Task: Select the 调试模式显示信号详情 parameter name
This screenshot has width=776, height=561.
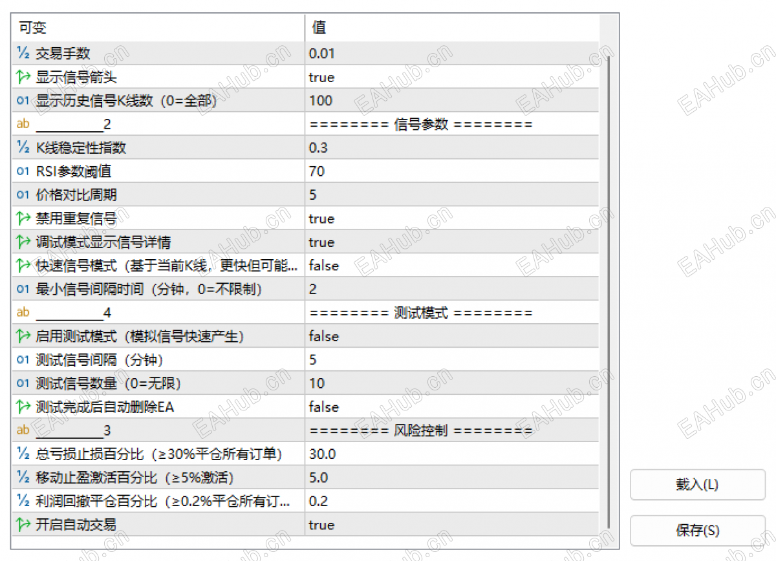Action: [x=103, y=242]
